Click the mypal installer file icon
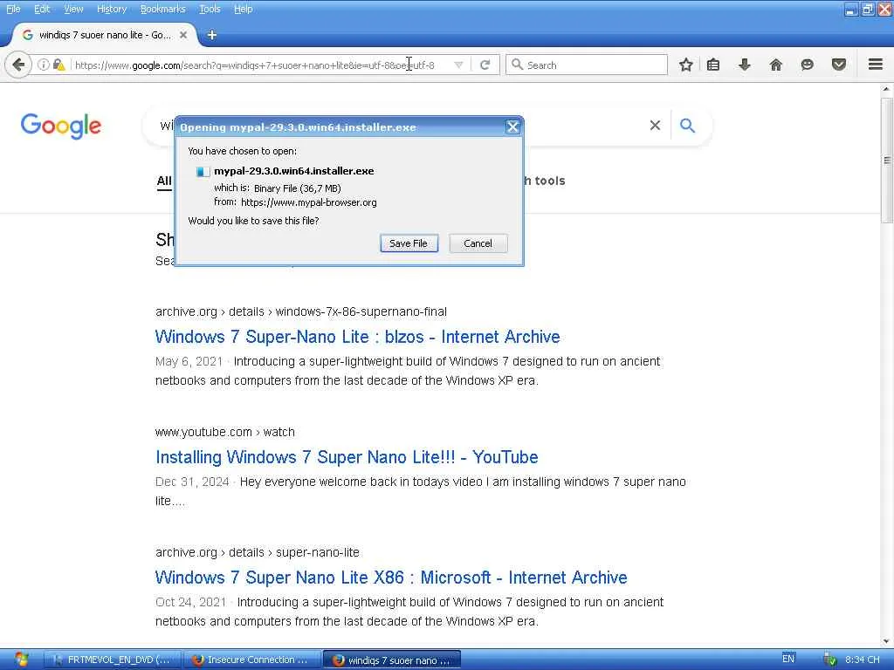 tap(203, 172)
